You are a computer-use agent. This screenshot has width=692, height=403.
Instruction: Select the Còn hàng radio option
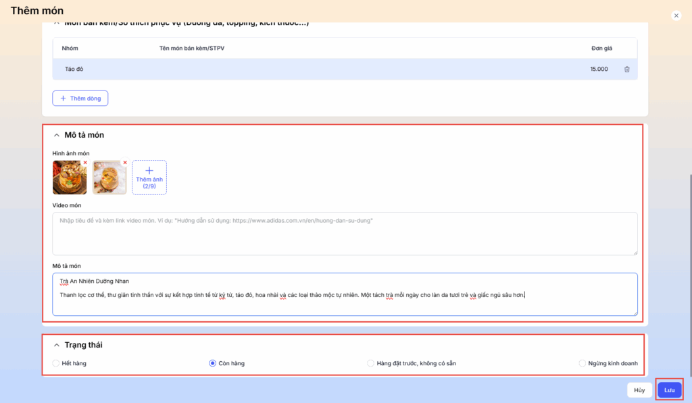click(213, 363)
